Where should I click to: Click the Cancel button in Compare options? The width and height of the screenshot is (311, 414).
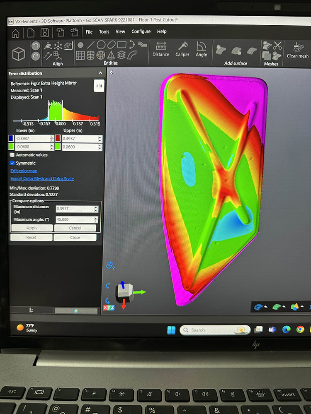pos(75,228)
